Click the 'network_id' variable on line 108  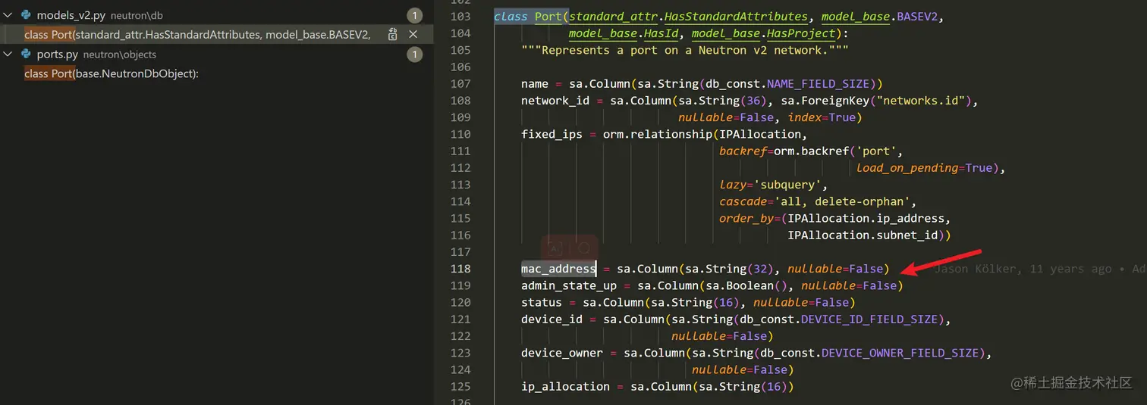(x=555, y=101)
